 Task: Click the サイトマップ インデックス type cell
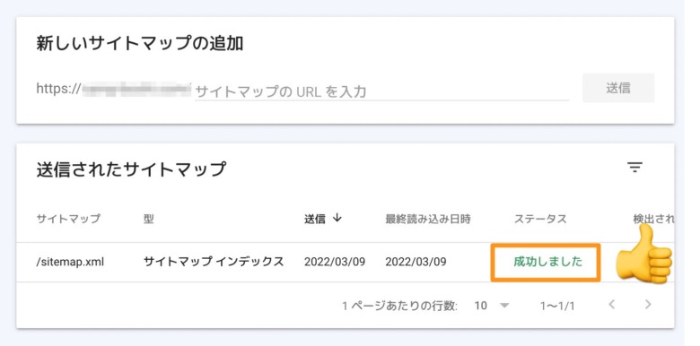pos(214,262)
